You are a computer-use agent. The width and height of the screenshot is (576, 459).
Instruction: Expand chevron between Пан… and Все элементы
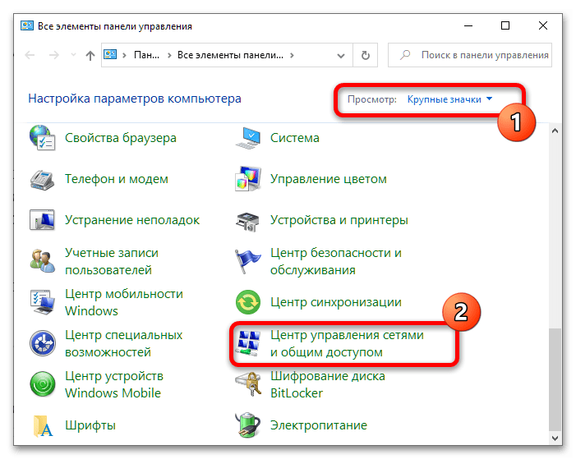[169, 55]
